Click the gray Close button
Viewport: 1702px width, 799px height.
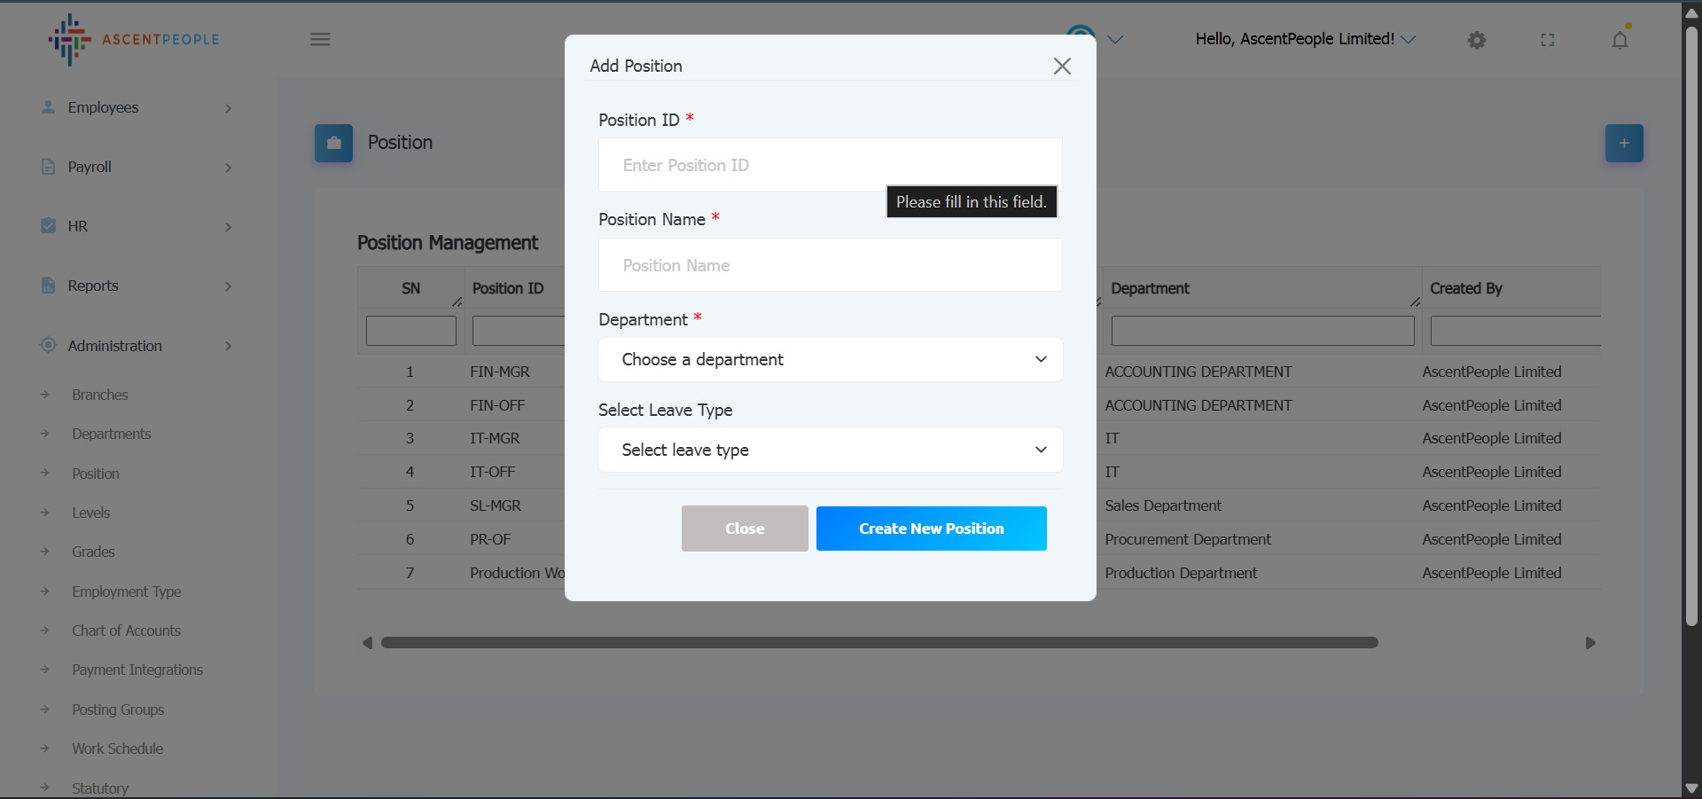point(745,529)
